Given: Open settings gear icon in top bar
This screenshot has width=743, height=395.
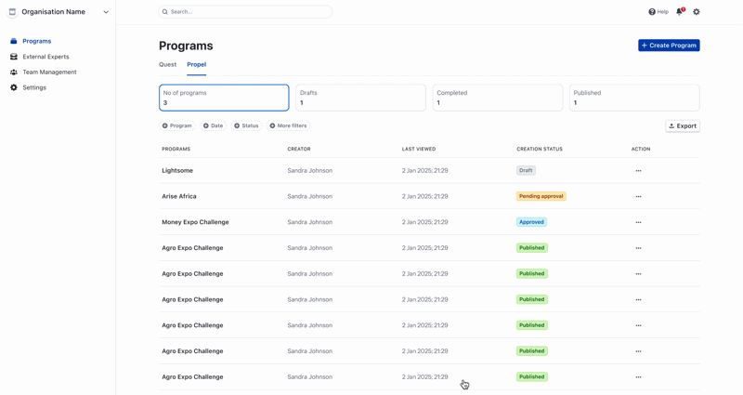Looking at the screenshot, I should [x=697, y=12].
